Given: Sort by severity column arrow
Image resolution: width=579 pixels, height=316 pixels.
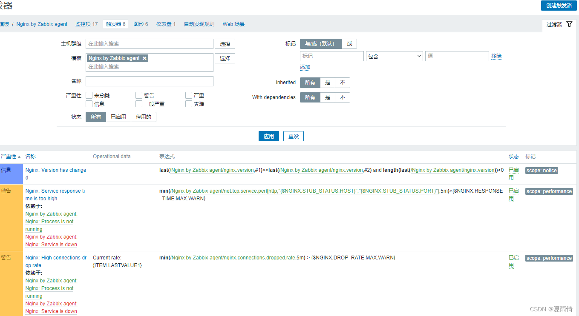Looking at the screenshot, I should [19, 157].
